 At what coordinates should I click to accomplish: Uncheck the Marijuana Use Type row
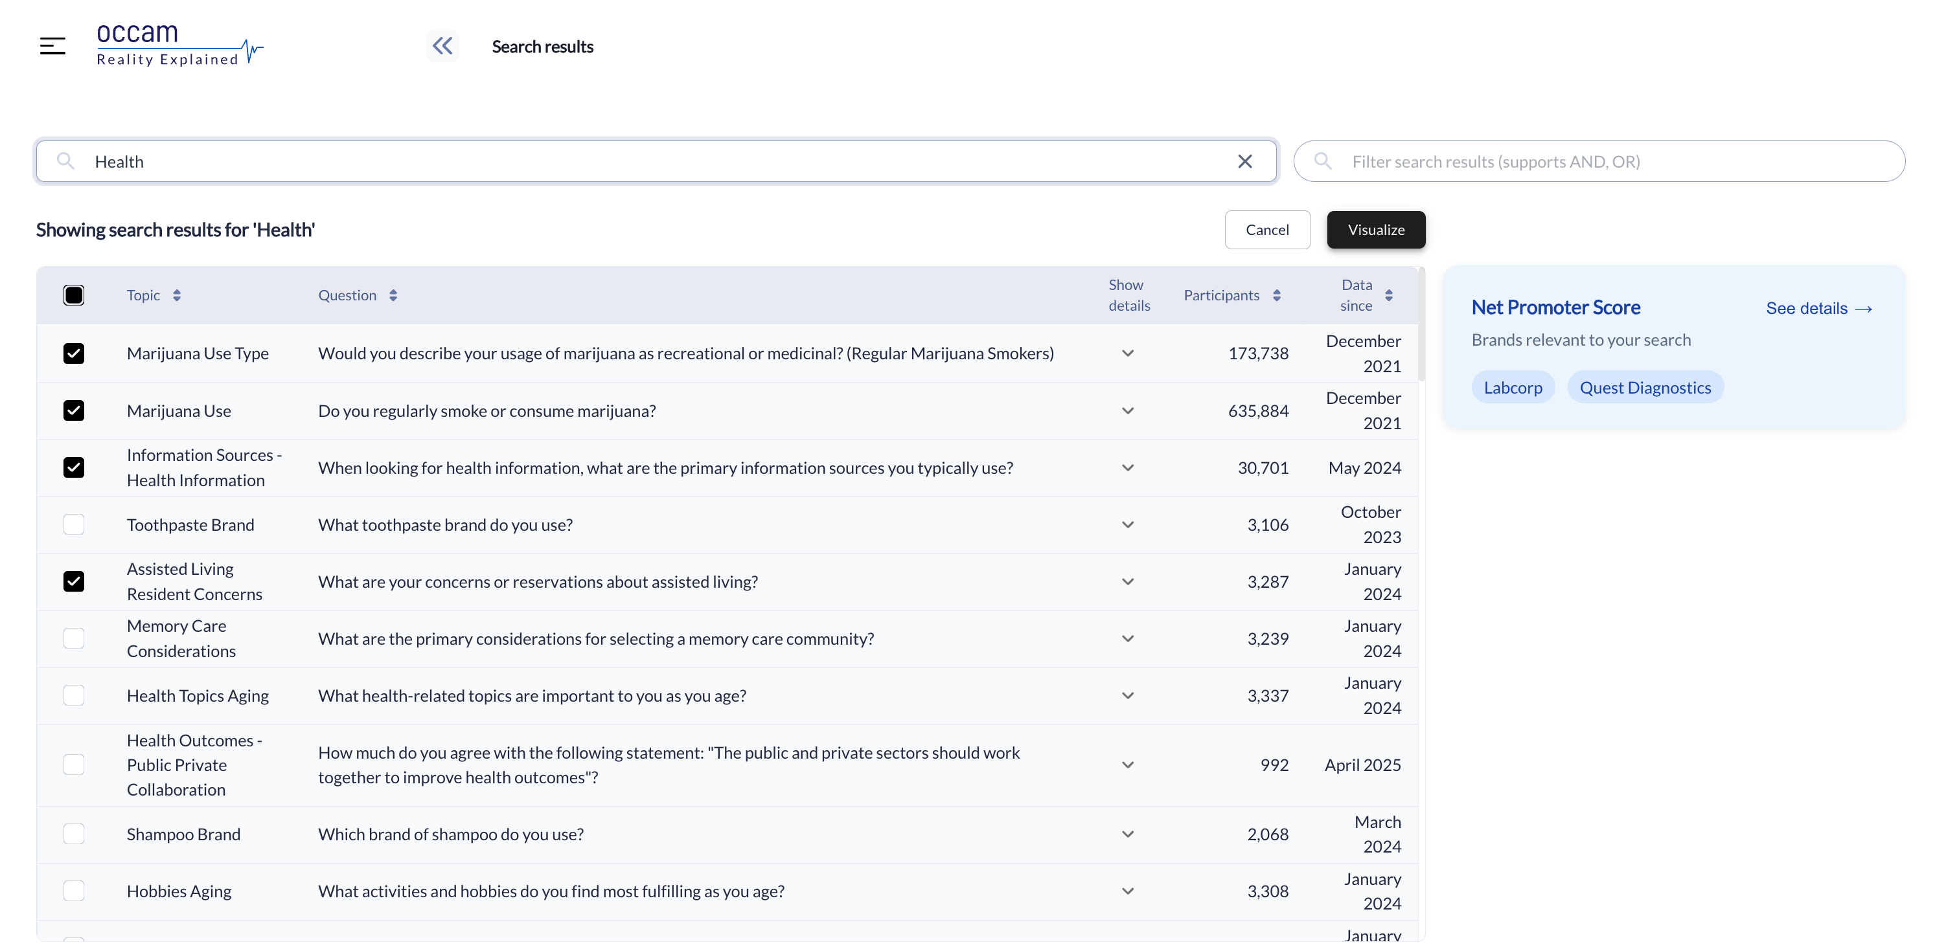(x=74, y=353)
